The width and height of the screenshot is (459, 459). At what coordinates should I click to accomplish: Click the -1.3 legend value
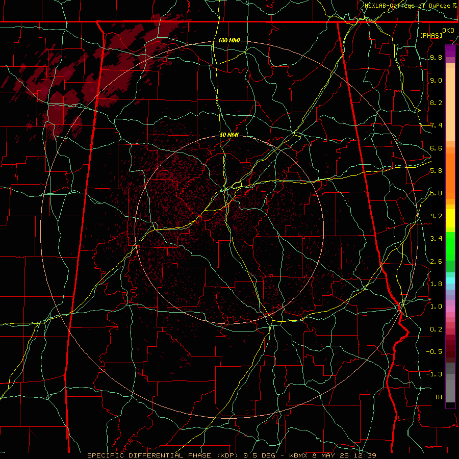pyautogui.click(x=434, y=374)
